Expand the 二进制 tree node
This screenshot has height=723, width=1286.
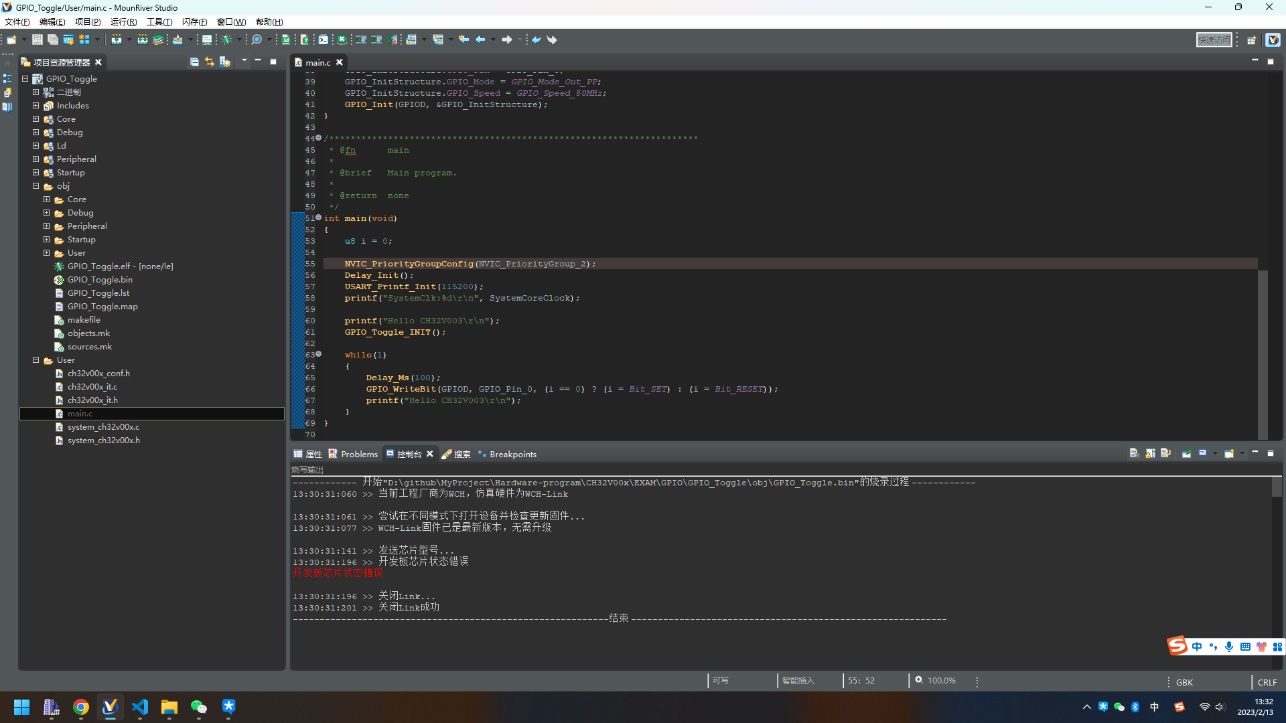(x=36, y=92)
